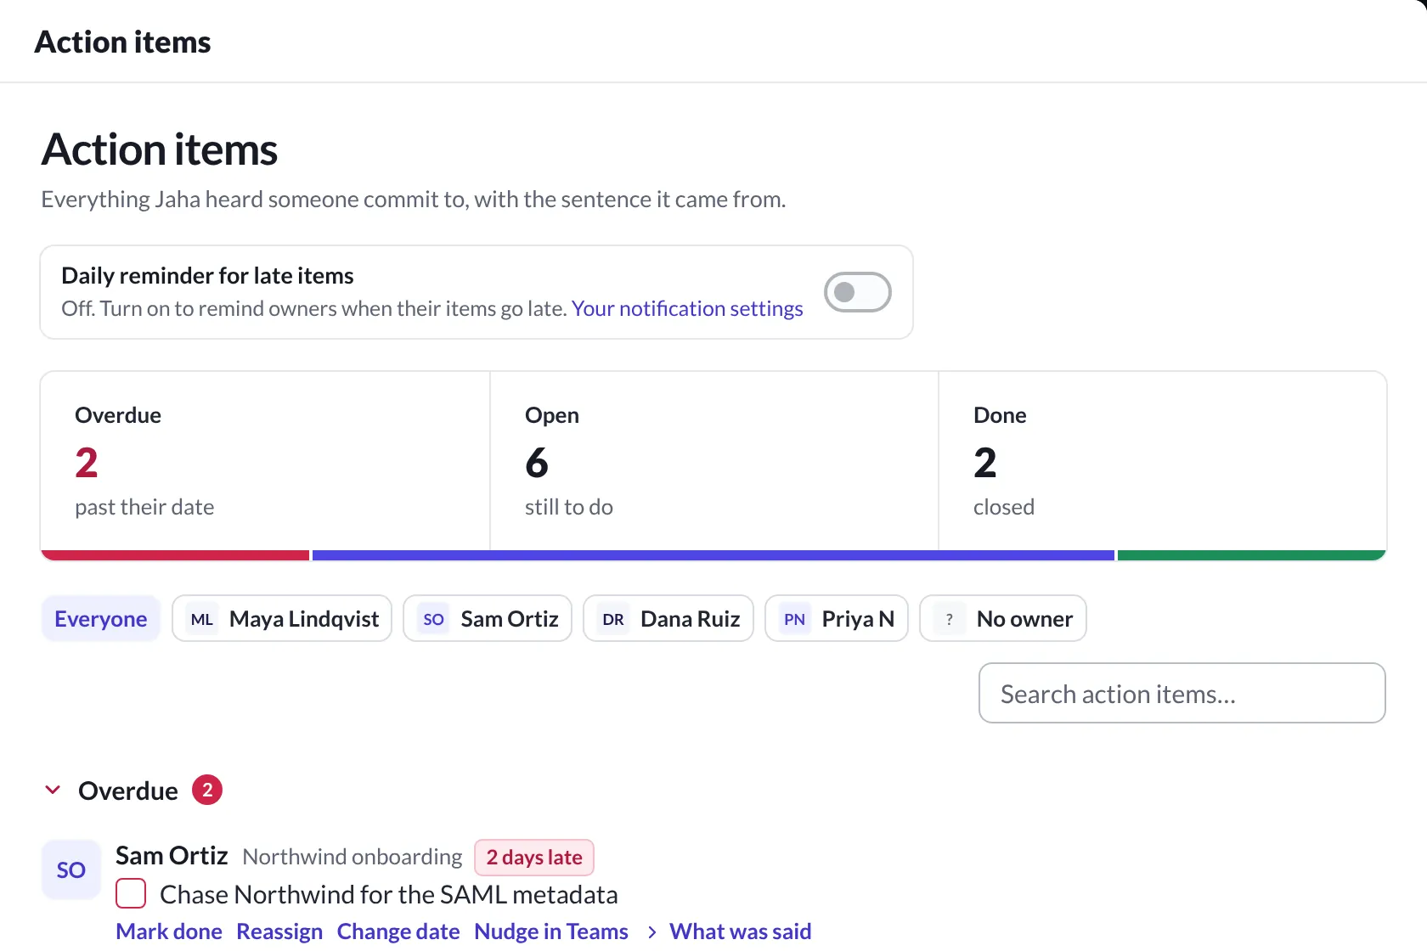The width and height of the screenshot is (1427, 951).
Task: Check off Chase Northwind for the SAML metadata
Action: [x=131, y=893]
